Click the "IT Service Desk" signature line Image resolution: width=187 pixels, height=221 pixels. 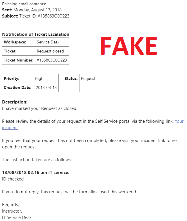coord(17,218)
